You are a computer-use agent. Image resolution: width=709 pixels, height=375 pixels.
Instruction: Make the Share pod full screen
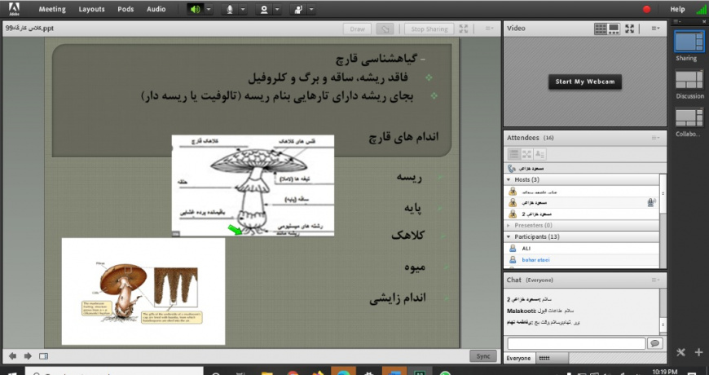[464, 29]
